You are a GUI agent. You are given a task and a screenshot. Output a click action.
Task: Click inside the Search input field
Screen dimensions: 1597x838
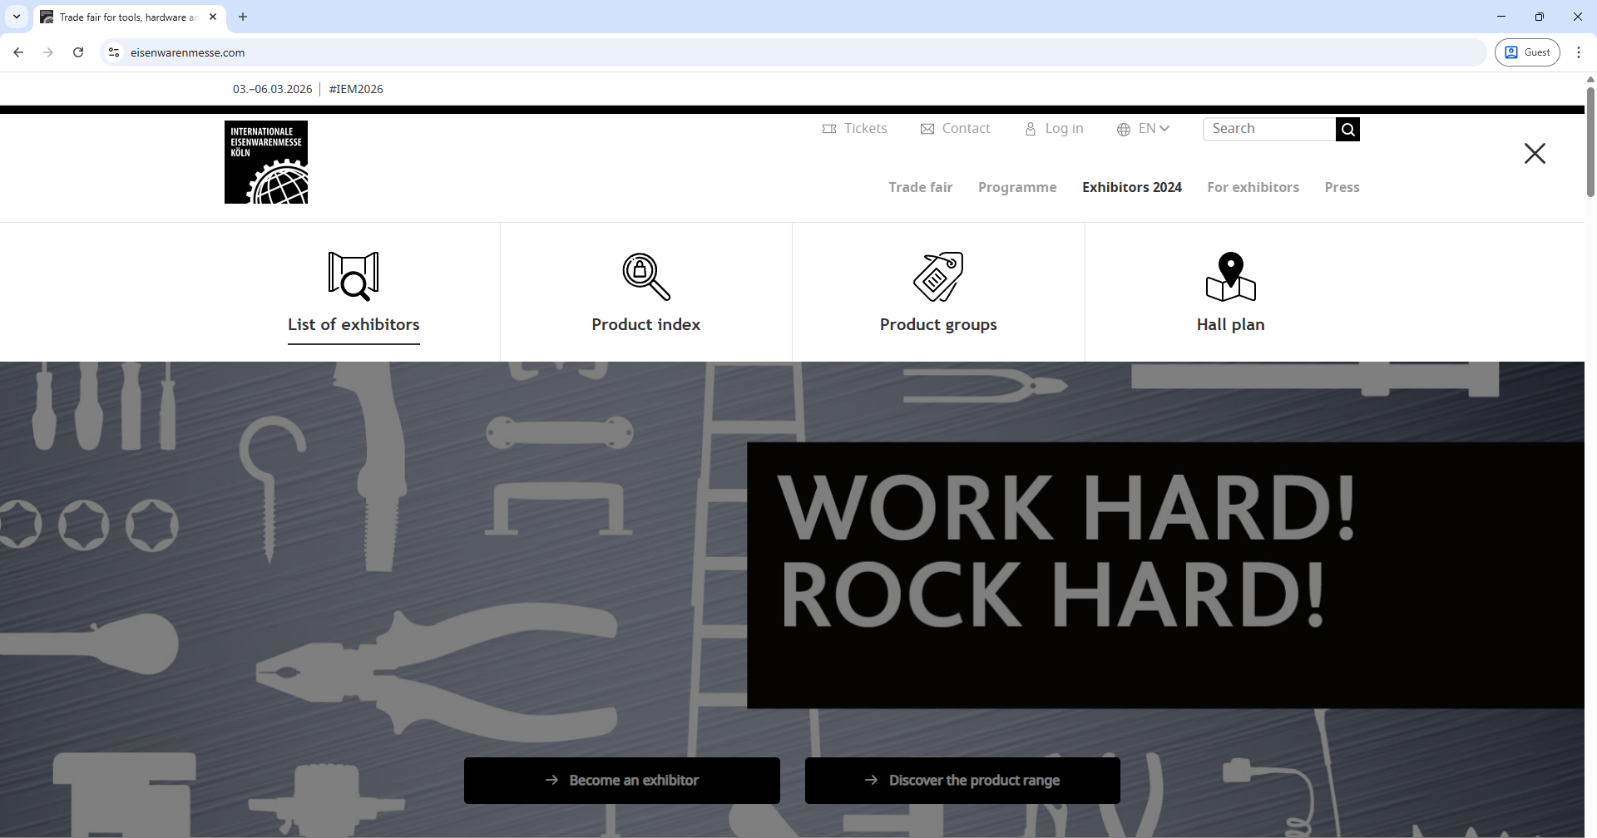click(1268, 129)
